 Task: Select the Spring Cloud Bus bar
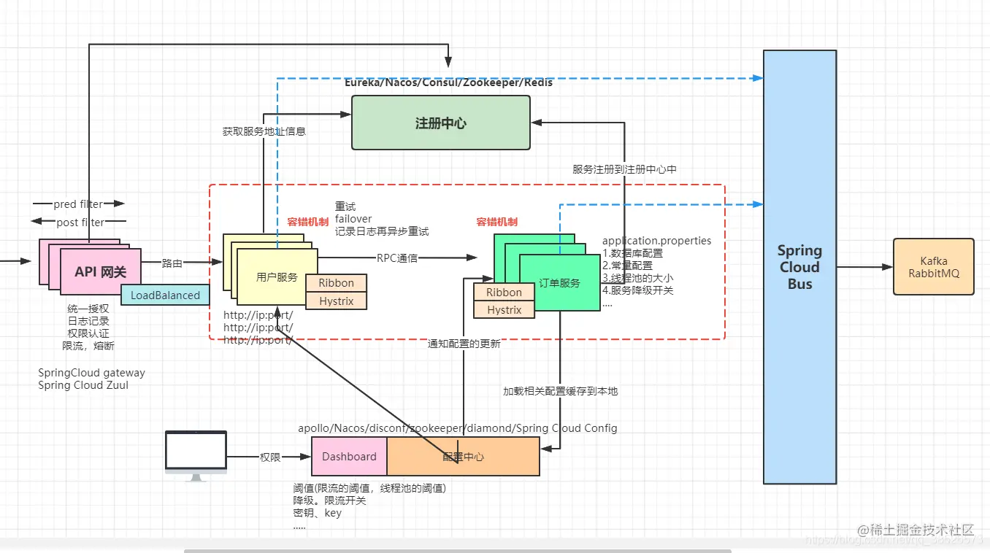click(x=799, y=266)
